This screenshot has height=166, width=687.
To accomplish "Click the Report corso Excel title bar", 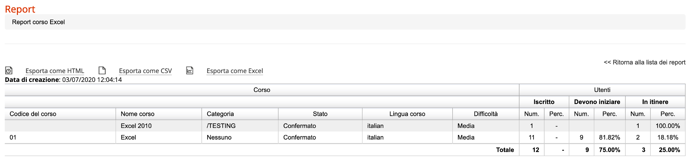I will pyautogui.click(x=345, y=22).
